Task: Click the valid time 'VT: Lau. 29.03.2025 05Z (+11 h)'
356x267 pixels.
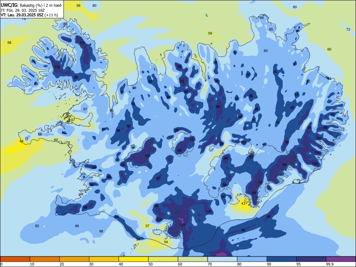Action: (x=29, y=15)
